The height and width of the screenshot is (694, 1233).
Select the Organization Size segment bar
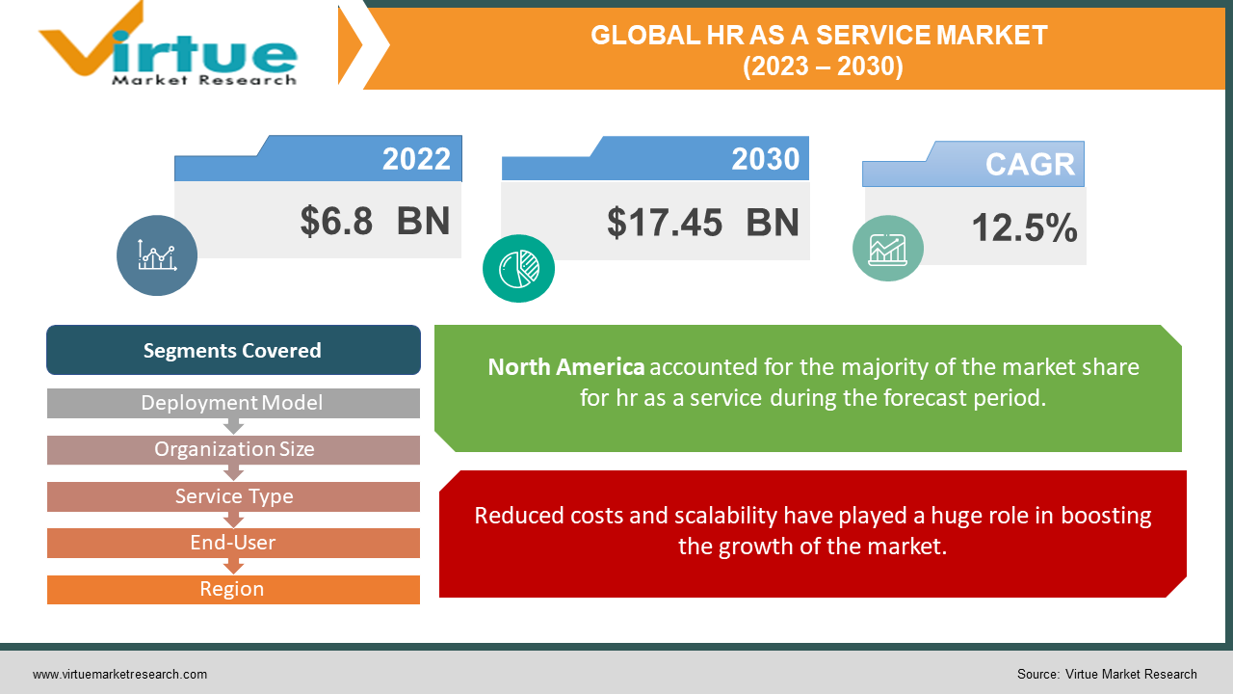233,449
